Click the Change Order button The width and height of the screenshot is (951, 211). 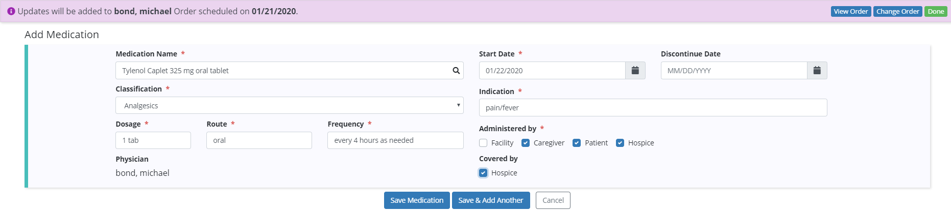(897, 11)
